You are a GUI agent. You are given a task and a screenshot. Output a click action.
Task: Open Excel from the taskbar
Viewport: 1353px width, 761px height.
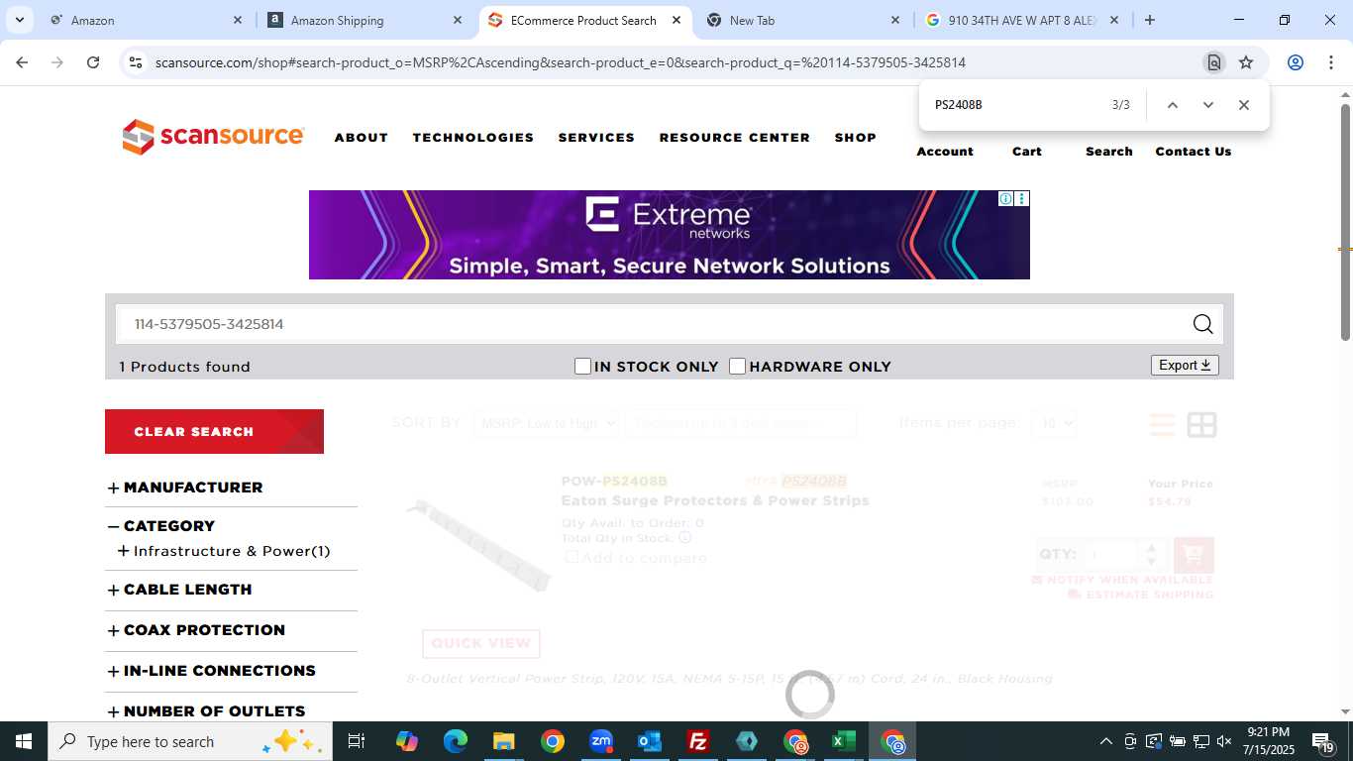pos(844,741)
